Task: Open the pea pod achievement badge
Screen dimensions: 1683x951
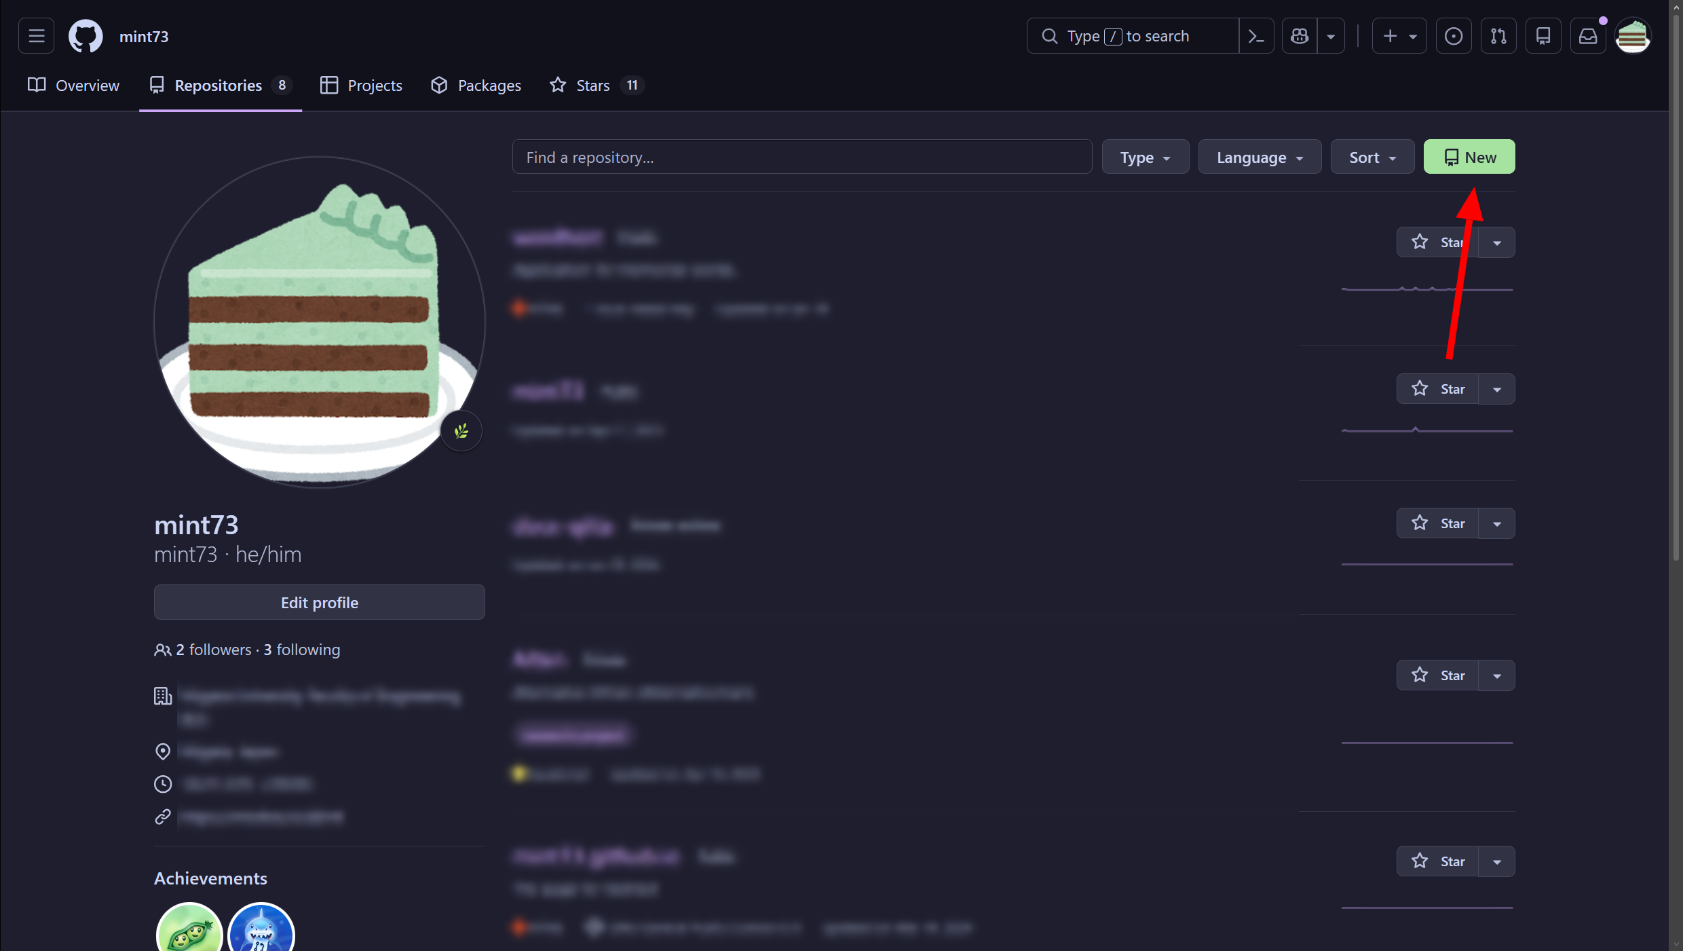Action: (x=189, y=928)
